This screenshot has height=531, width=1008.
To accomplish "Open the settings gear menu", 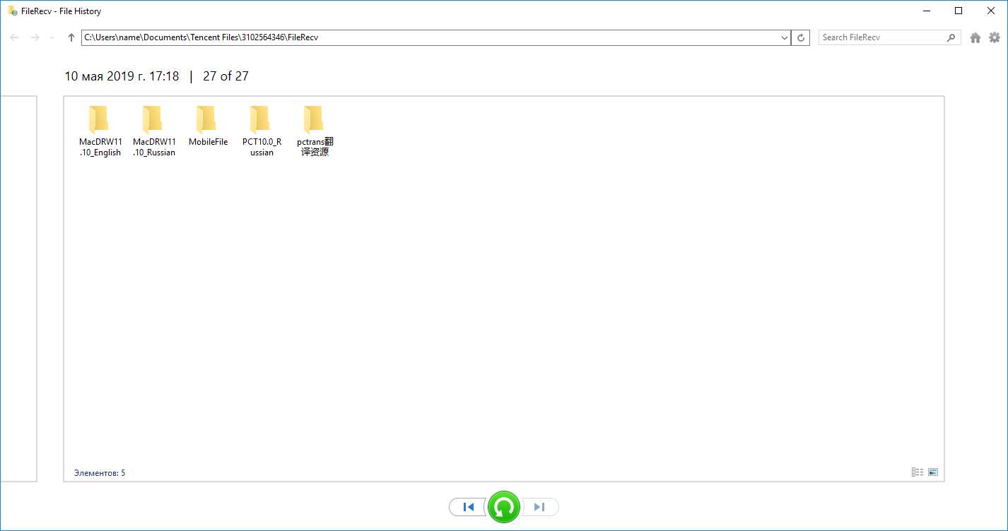I will coord(995,38).
